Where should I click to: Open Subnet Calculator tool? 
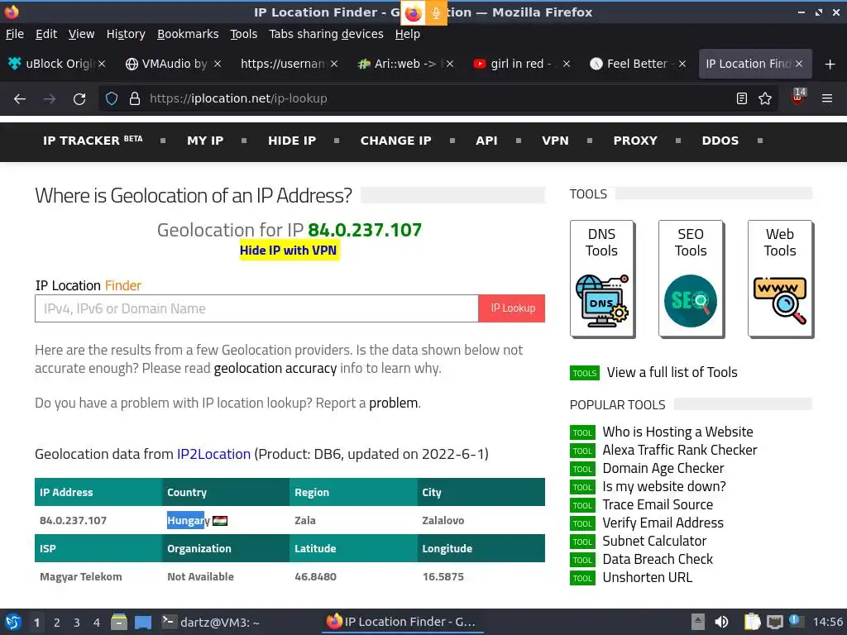(654, 541)
